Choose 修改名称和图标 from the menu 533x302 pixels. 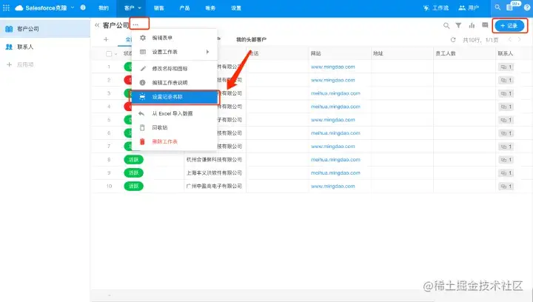tap(175, 69)
